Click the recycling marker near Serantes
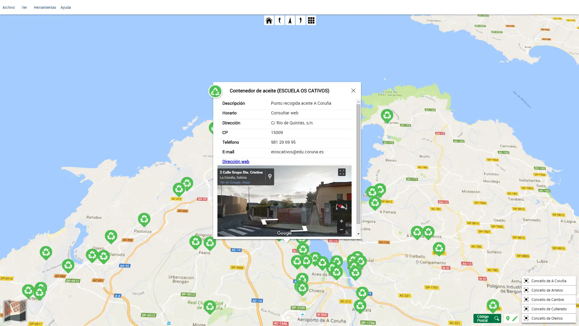This screenshot has width=579, height=326. click(x=387, y=116)
